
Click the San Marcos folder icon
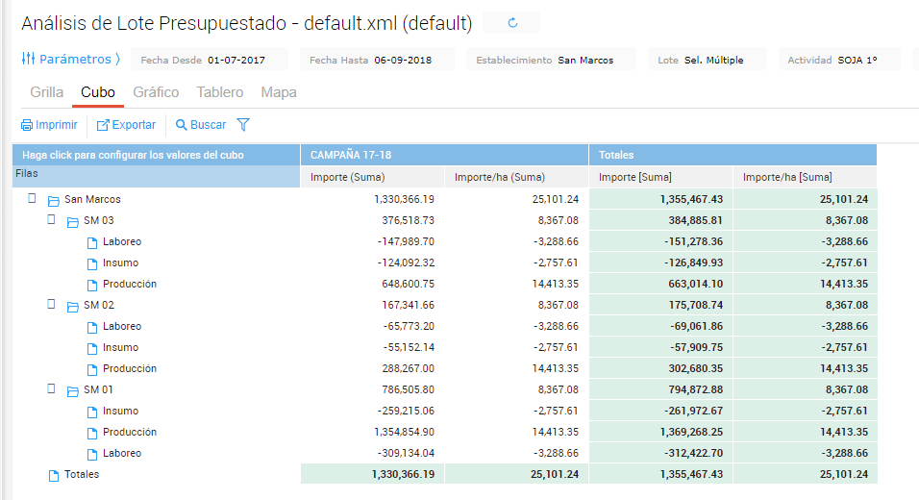point(54,200)
